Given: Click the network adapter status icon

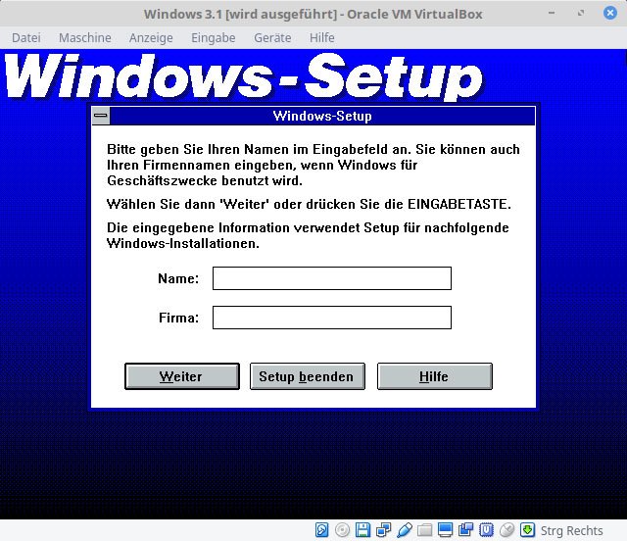Looking at the screenshot, I should tap(383, 530).
